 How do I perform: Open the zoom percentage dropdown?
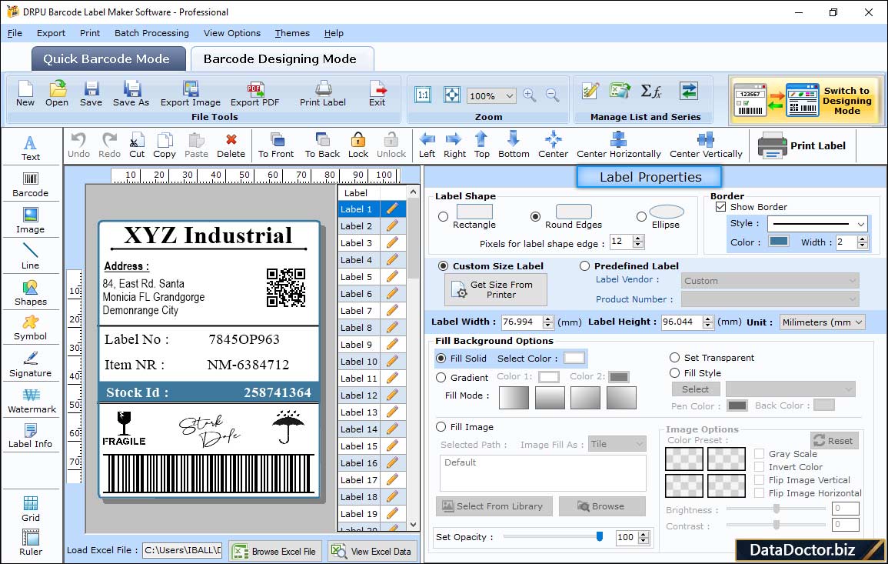click(509, 95)
